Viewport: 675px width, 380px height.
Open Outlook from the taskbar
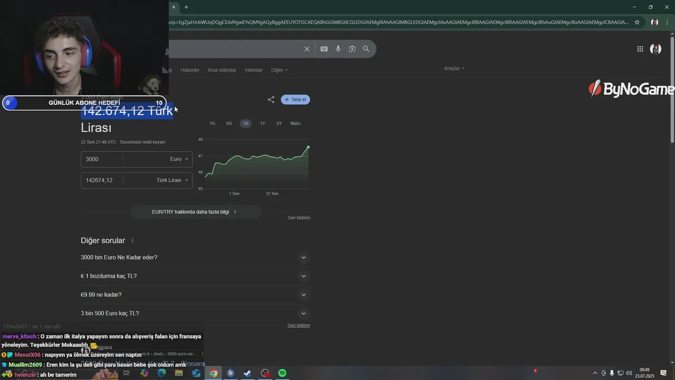[x=196, y=373]
